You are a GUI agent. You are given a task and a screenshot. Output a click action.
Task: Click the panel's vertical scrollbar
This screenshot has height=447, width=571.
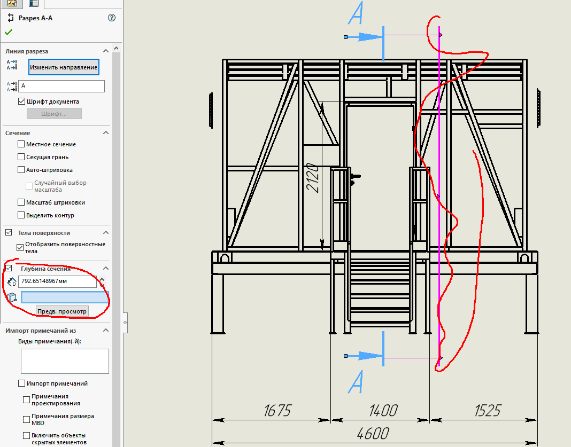[x=116, y=214]
